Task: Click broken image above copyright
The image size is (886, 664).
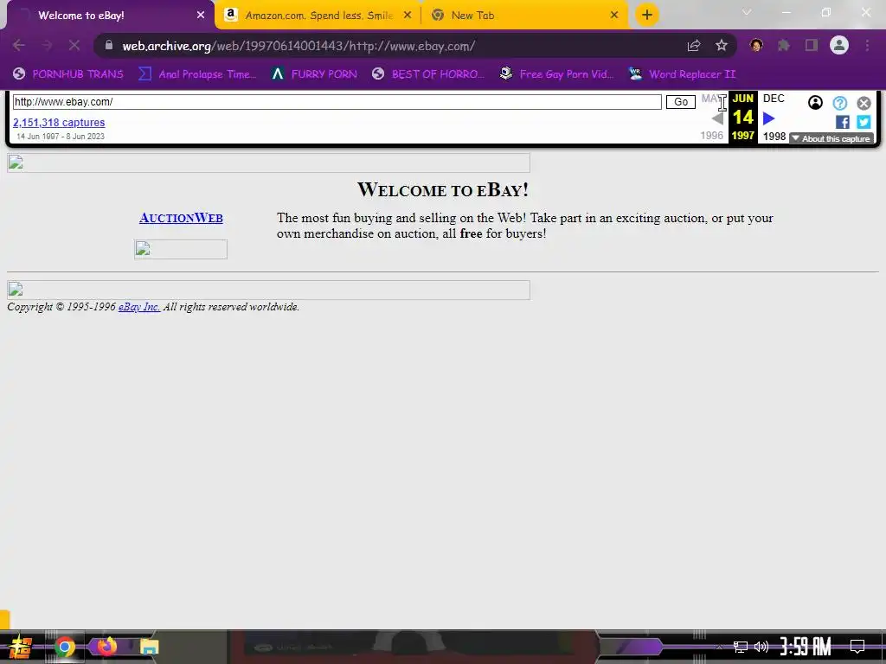Action: tap(268, 290)
